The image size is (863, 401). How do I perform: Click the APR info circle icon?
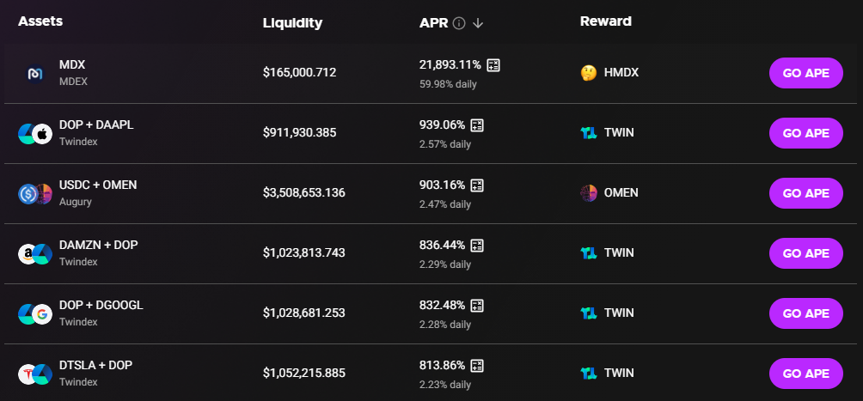click(459, 23)
